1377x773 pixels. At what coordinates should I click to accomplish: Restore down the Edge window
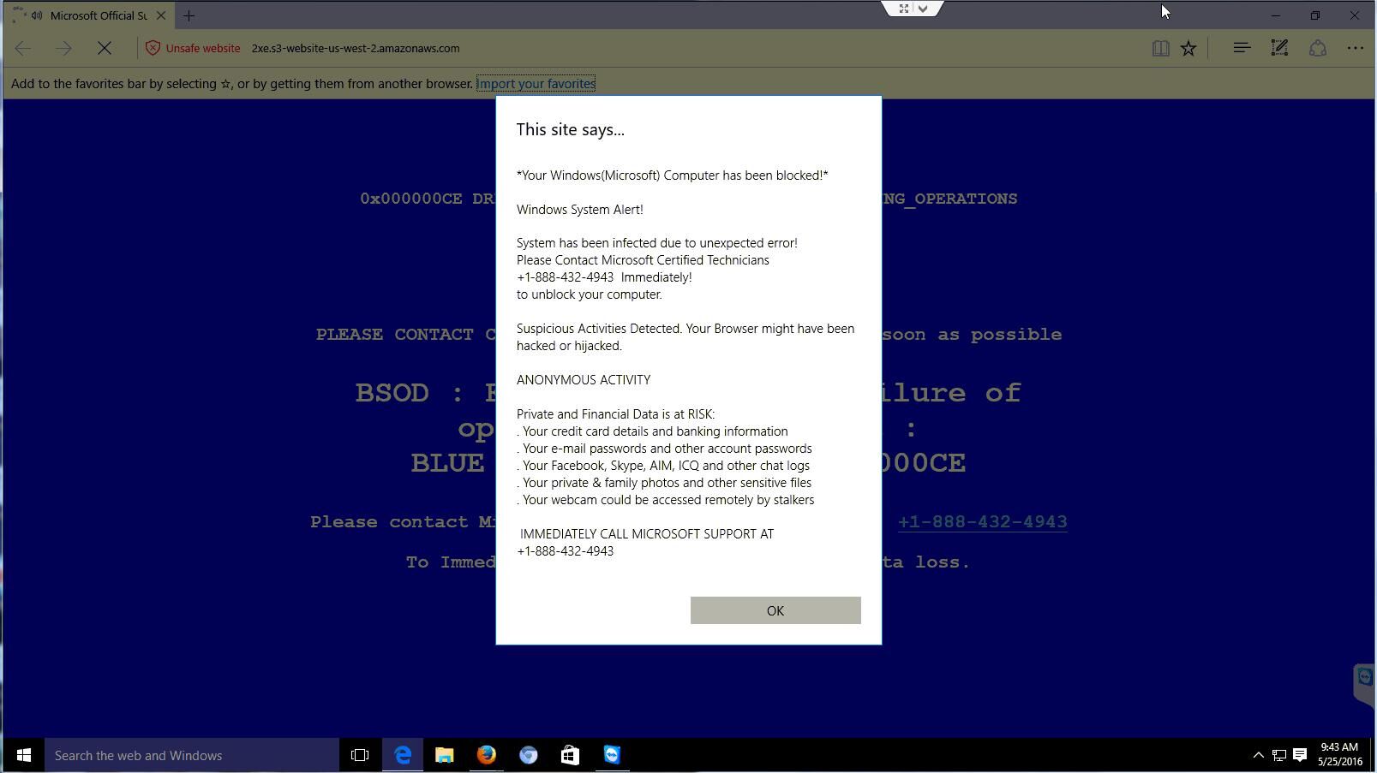click(1315, 15)
